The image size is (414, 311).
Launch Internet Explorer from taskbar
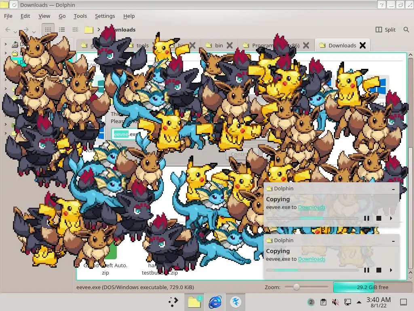[x=215, y=302]
